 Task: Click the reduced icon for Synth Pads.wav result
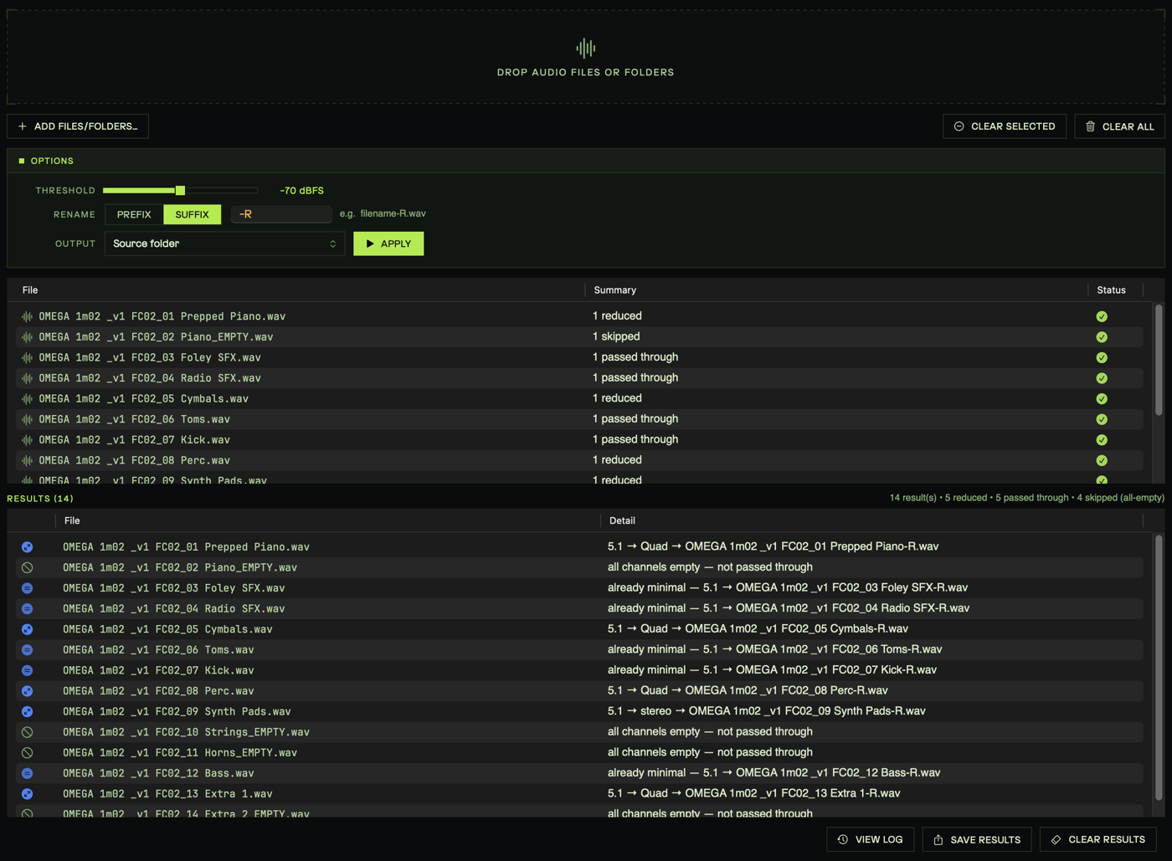click(x=28, y=711)
